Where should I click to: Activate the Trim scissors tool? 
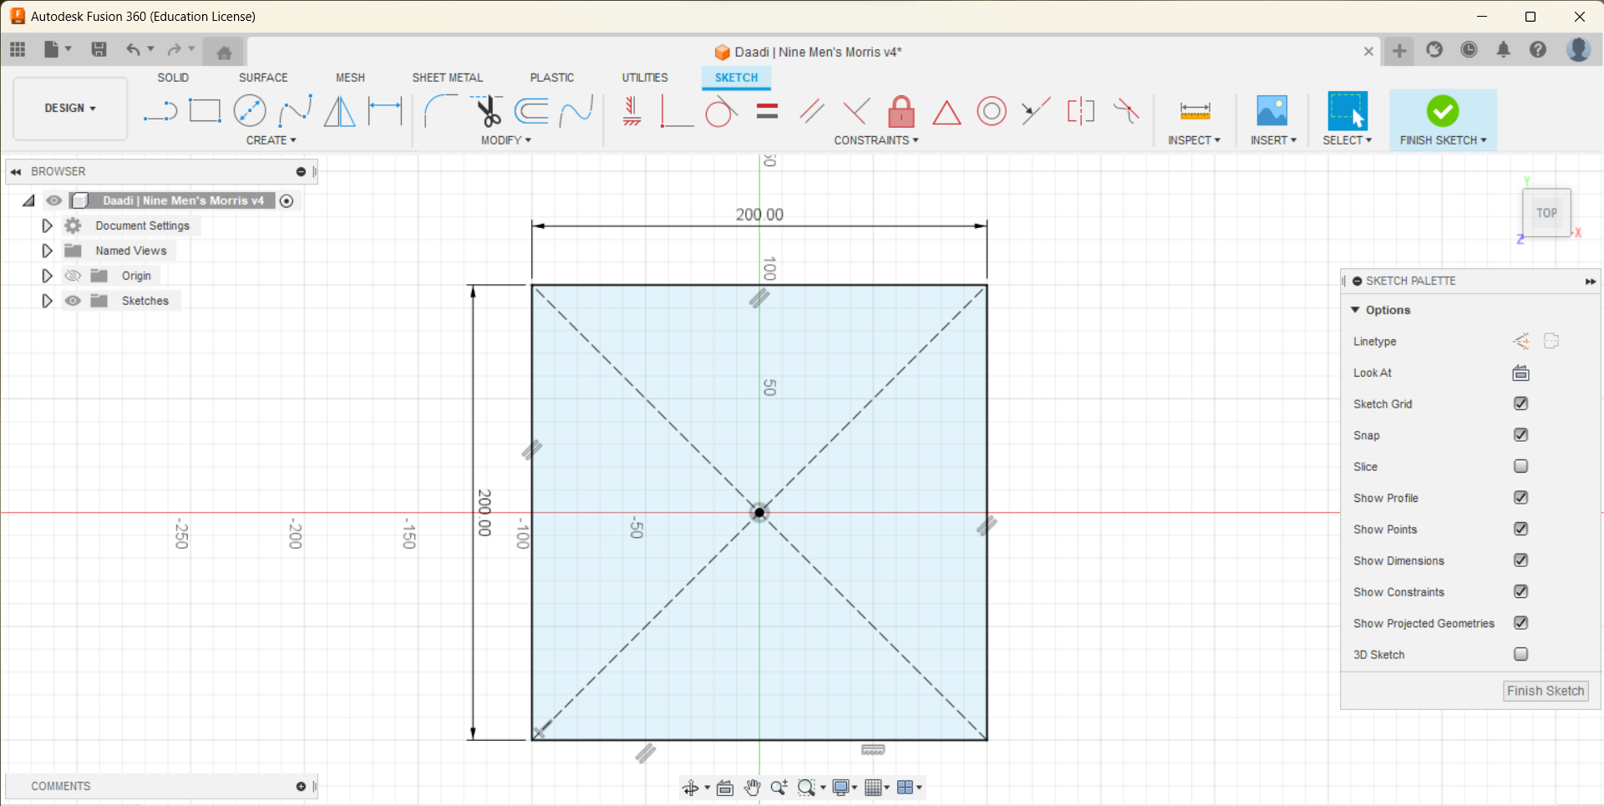(487, 110)
